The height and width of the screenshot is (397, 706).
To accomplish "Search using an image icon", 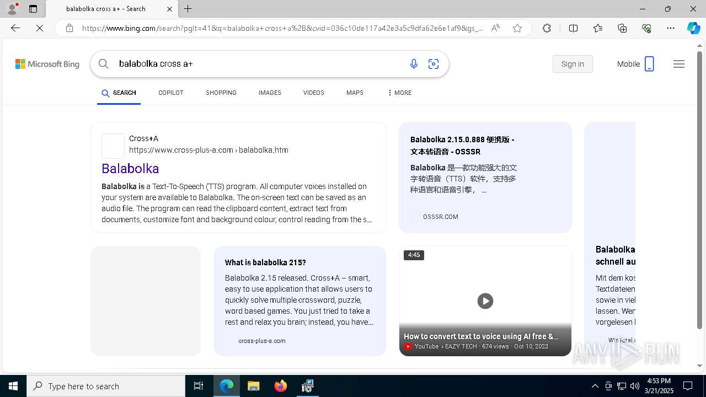I will [434, 64].
